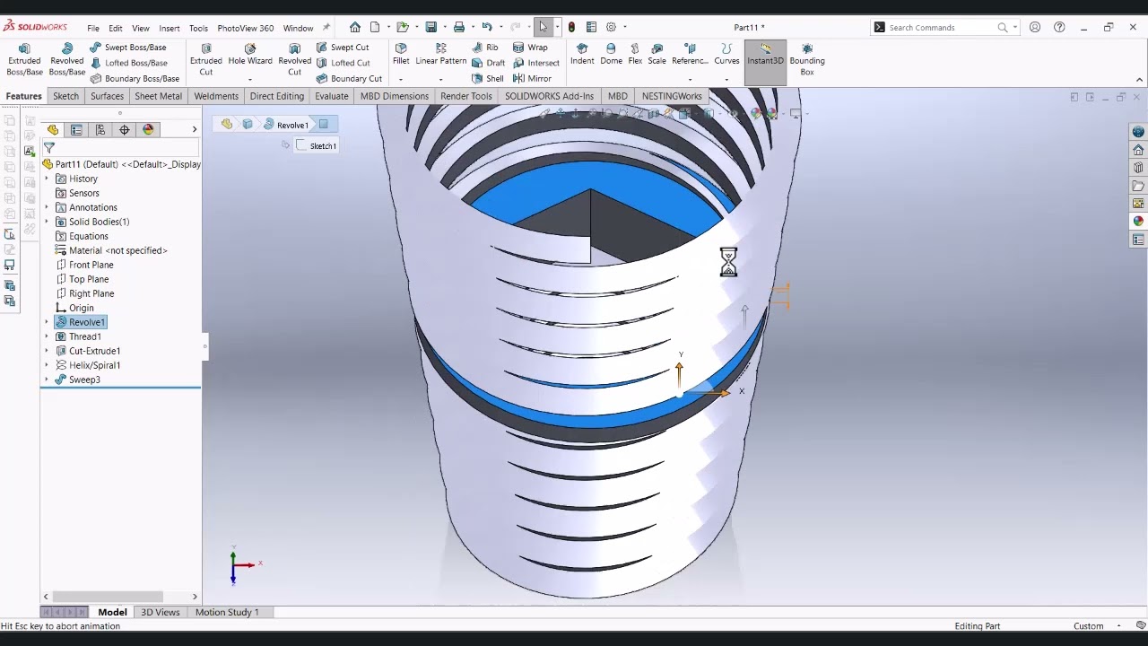This screenshot has width=1148, height=646.
Task: Open the Extruded Cut tool
Action: coord(206,59)
